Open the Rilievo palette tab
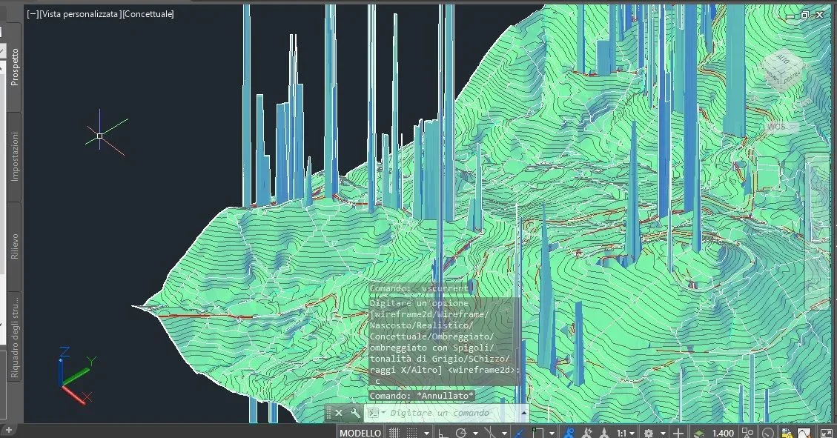 tap(14, 246)
